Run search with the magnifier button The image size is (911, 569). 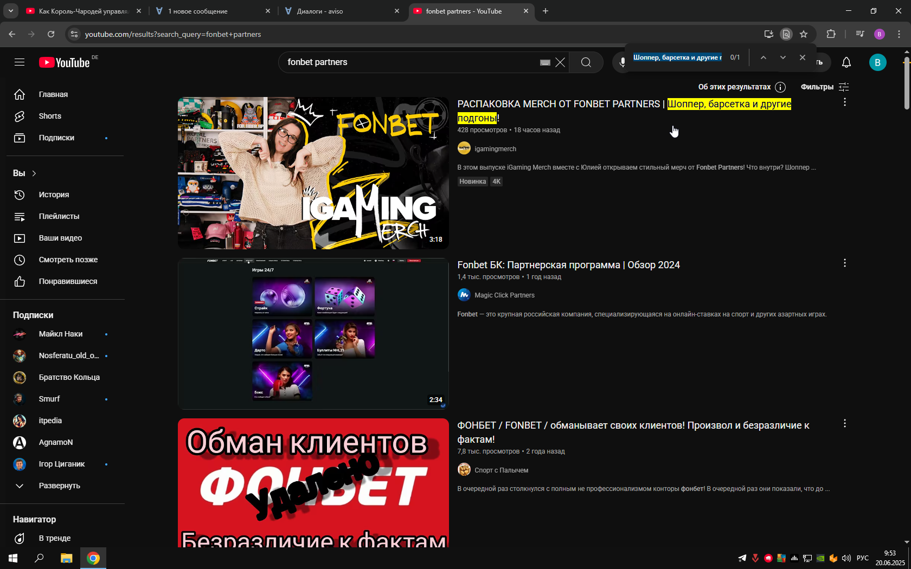586,62
